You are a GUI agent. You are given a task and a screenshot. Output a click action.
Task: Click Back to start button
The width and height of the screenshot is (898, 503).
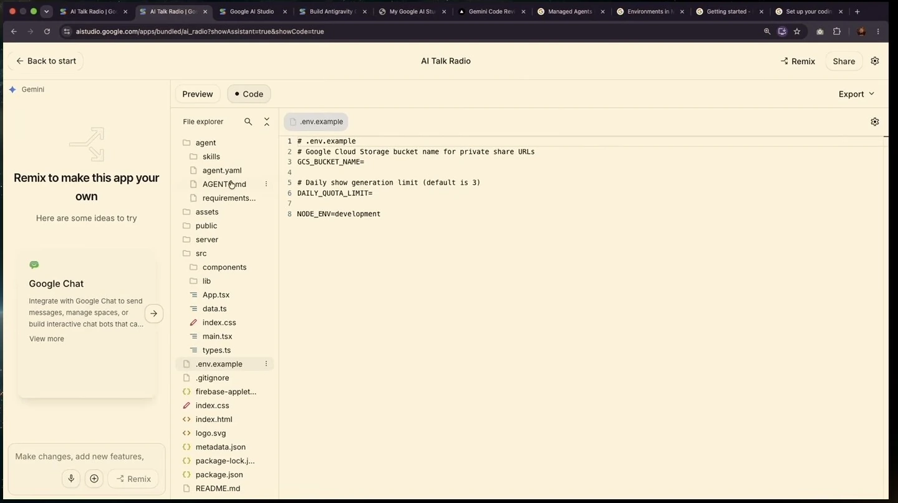(x=46, y=61)
